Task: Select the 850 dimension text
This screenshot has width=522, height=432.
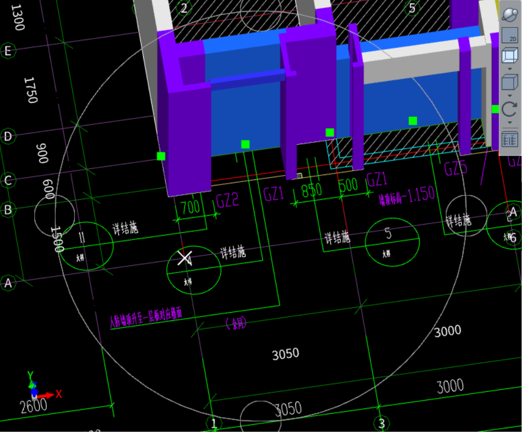Action: (312, 190)
